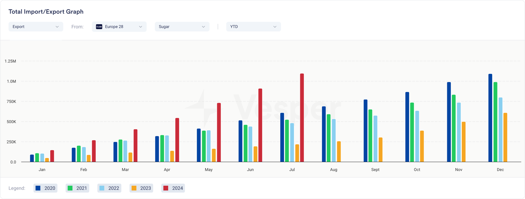Click the chevron arrow on YTD dropdown

click(275, 27)
